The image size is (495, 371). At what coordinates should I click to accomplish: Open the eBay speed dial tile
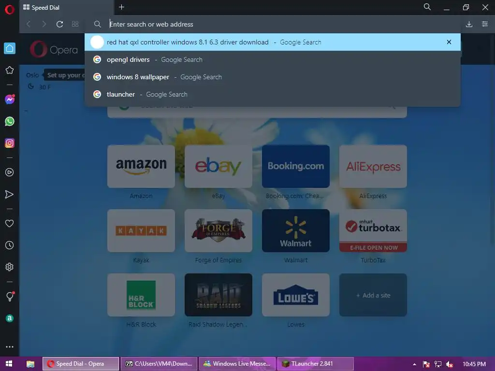pos(218,166)
